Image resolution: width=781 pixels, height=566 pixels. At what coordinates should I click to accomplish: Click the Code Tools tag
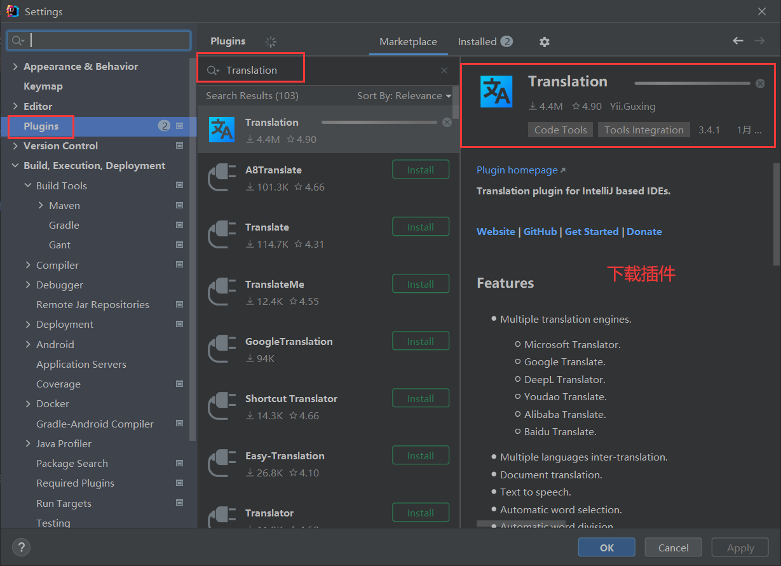[560, 130]
